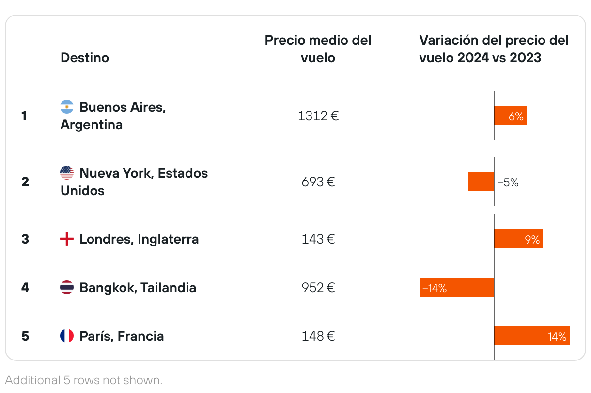Click the -5% orange bar for Nueva York
The width and height of the screenshot is (591, 393).
click(481, 181)
